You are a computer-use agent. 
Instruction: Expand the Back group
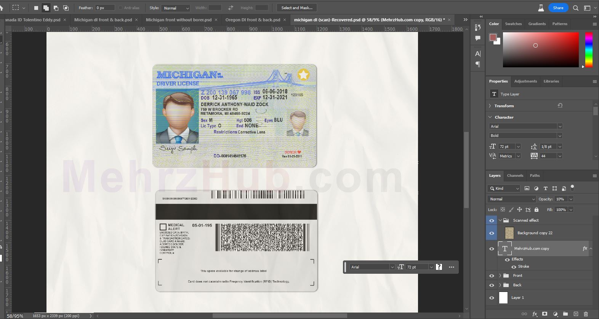click(x=500, y=285)
